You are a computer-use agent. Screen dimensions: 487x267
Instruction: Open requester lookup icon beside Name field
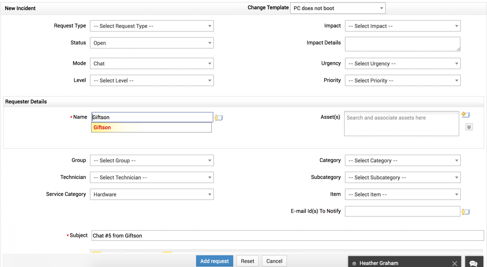click(219, 118)
